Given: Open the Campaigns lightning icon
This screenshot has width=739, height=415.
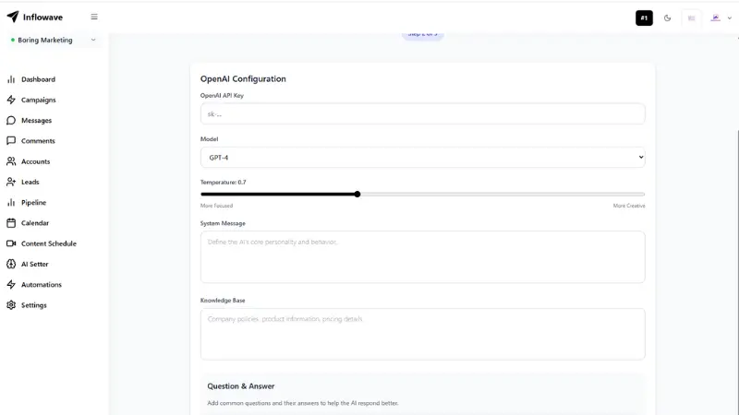Looking at the screenshot, I should coord(11,100).
